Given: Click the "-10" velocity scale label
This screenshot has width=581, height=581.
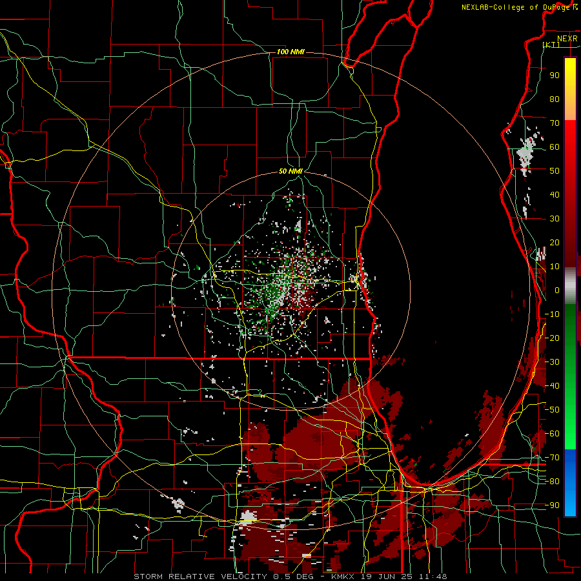Looking at the screenshot, I should click(552, 314).
